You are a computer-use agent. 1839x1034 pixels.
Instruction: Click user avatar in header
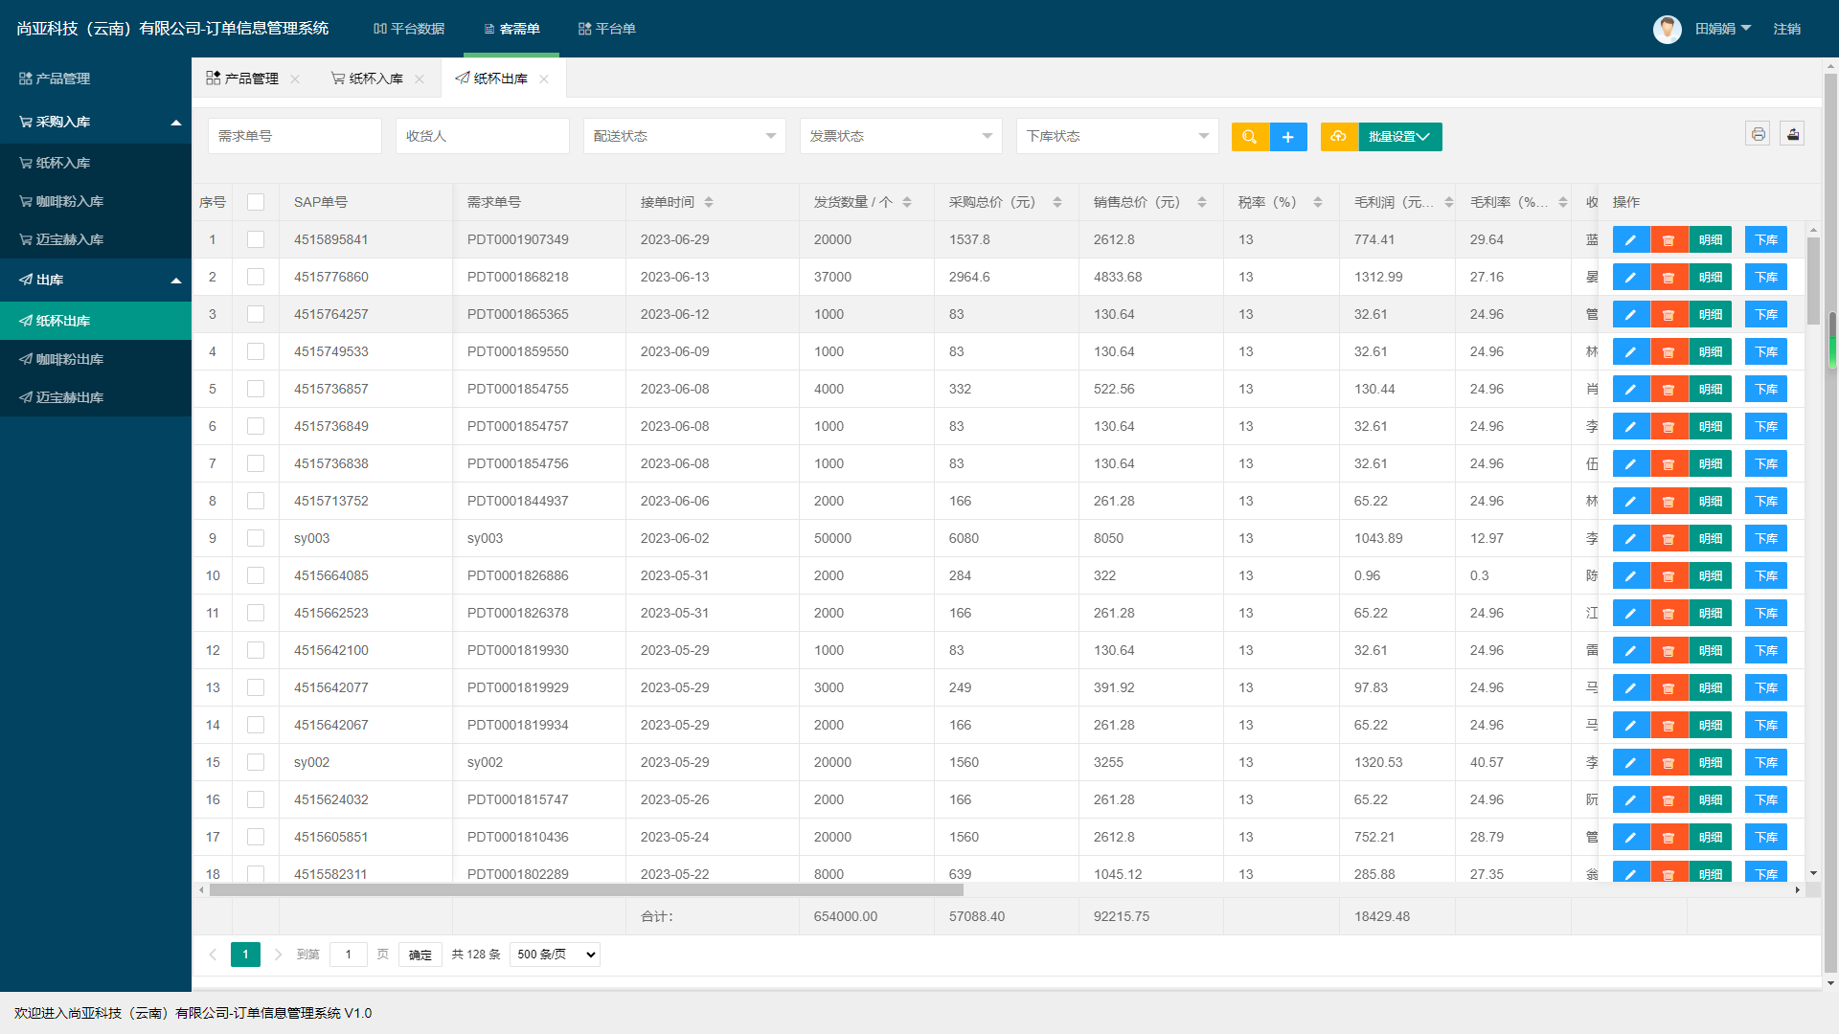pos(1668,29)
